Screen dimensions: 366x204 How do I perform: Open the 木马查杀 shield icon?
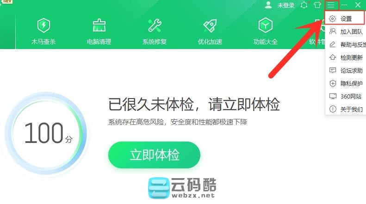click(43, 25)
